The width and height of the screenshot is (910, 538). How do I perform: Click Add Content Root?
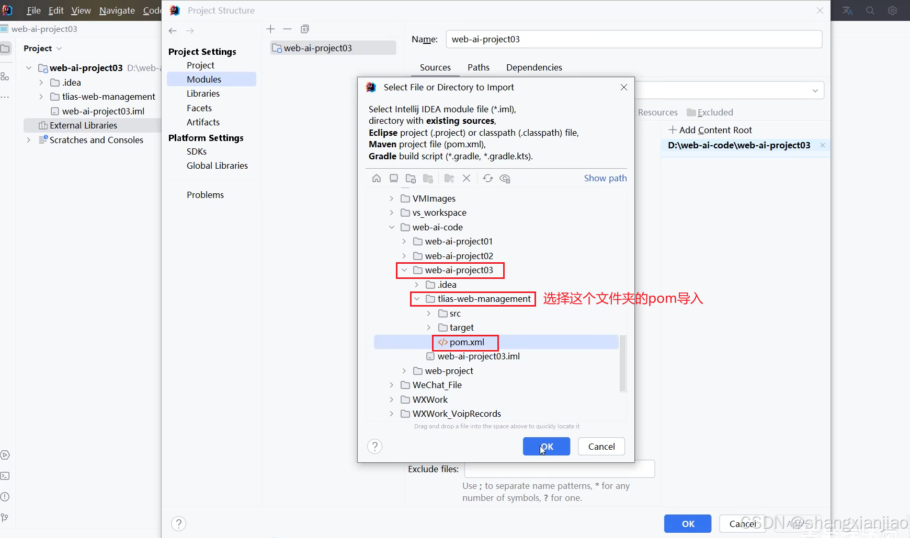(x=710, y=130)
